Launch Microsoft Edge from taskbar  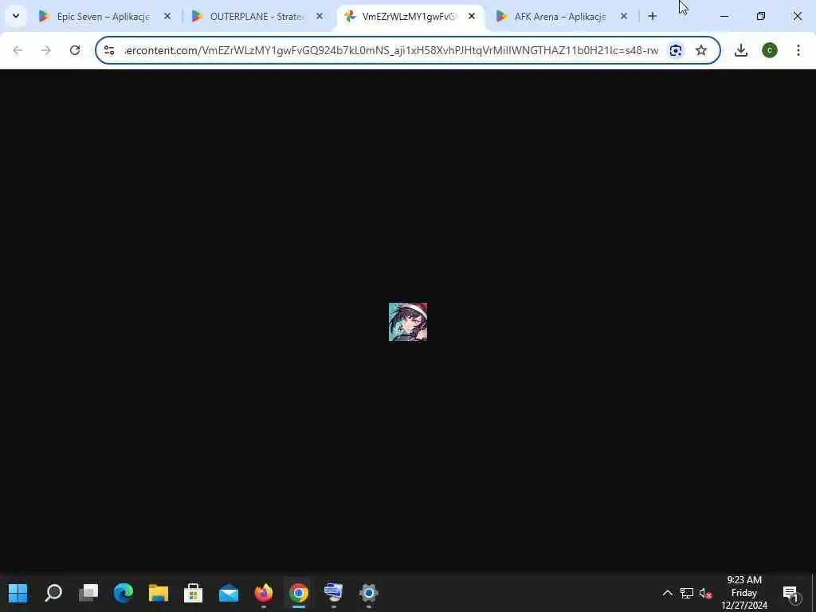pyautogui.click(x=124, y=593)
